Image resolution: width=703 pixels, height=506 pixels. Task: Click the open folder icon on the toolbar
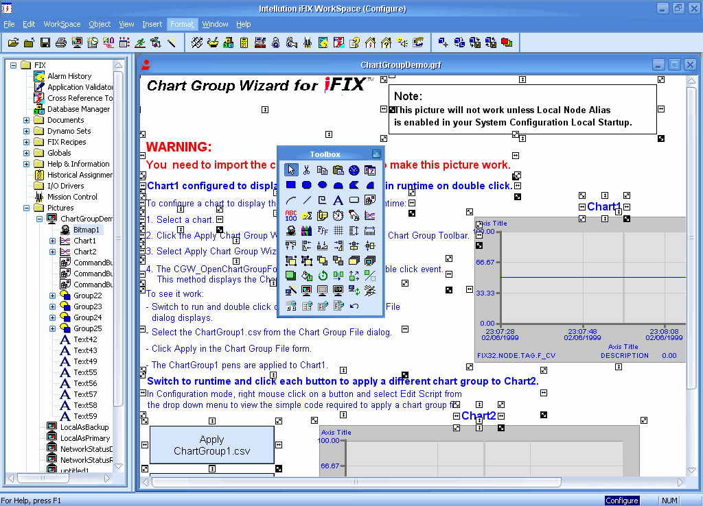pyautogui.click(x=14, y=43)
